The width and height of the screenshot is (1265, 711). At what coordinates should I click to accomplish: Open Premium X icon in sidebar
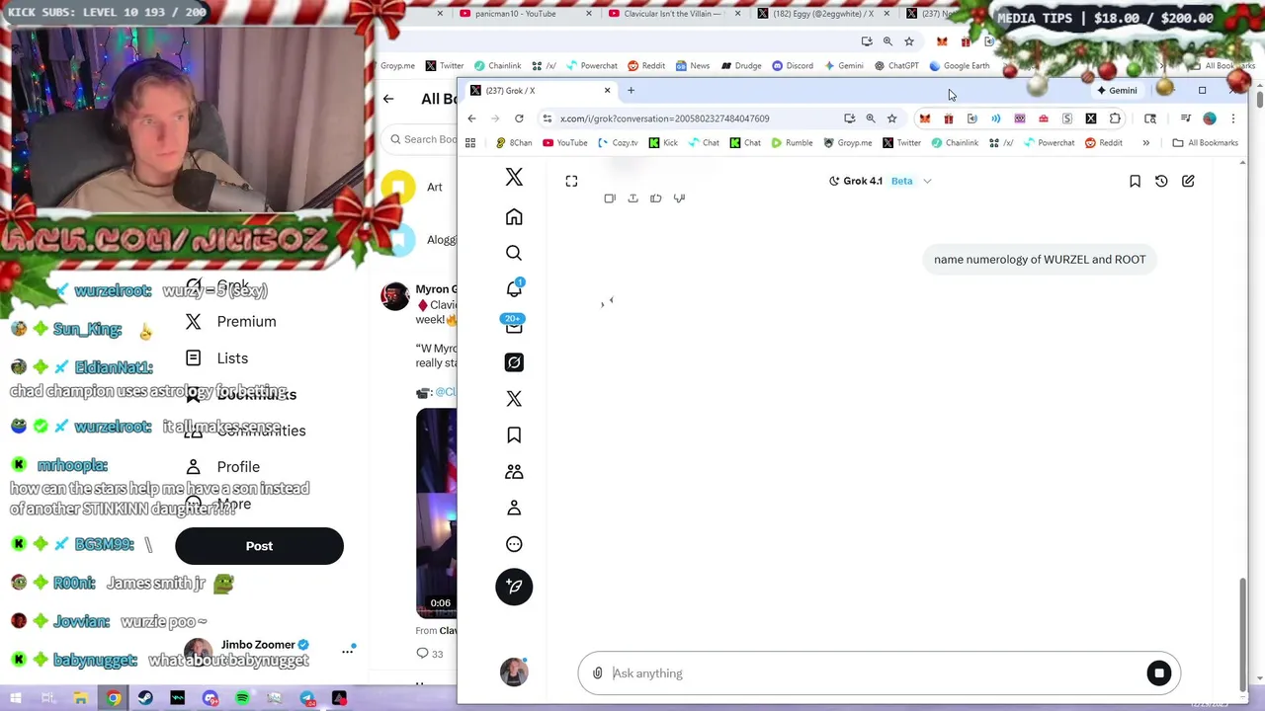(x=514, y=399)
